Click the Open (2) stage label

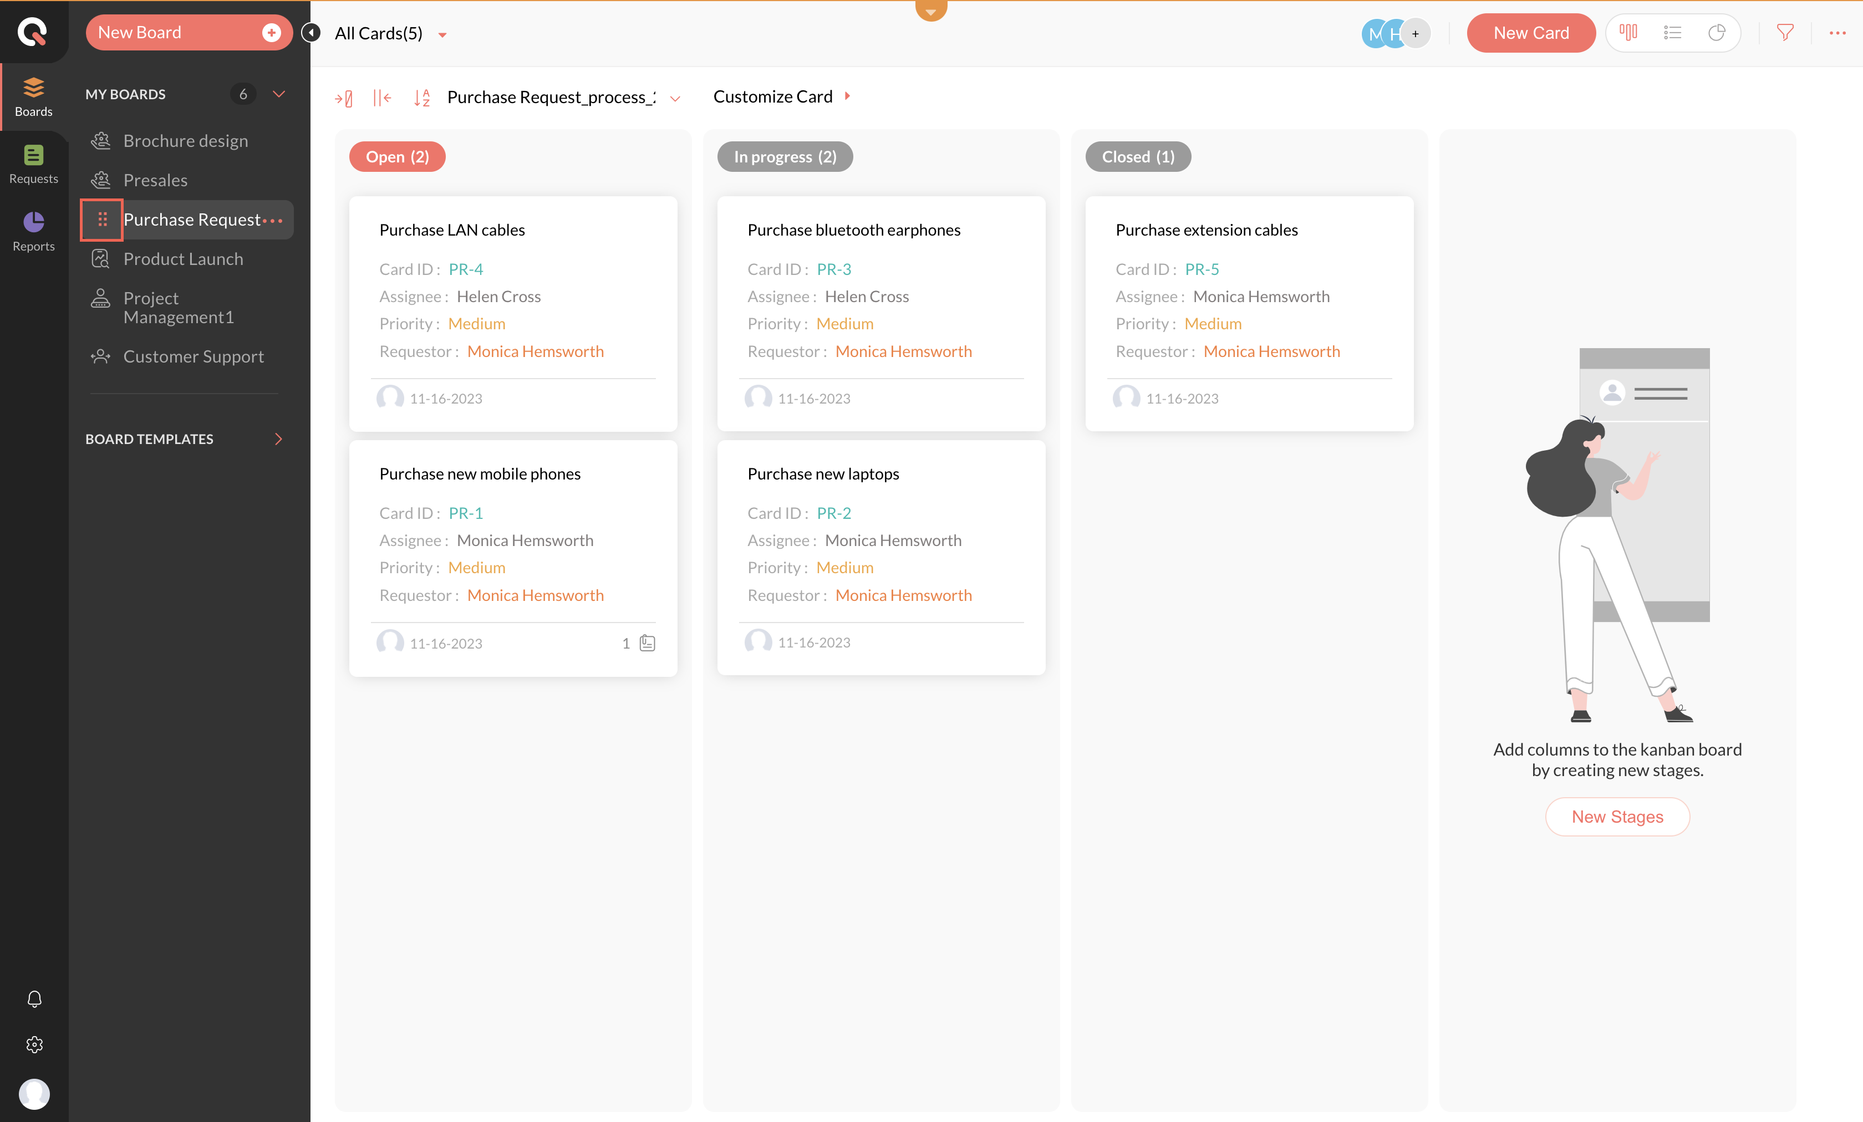coord(397,156)
